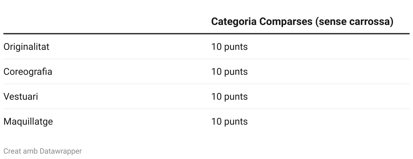This screenshot has width=413, height=159.
Task: Select the Coreografia row label
Action: tap(28, 71)
